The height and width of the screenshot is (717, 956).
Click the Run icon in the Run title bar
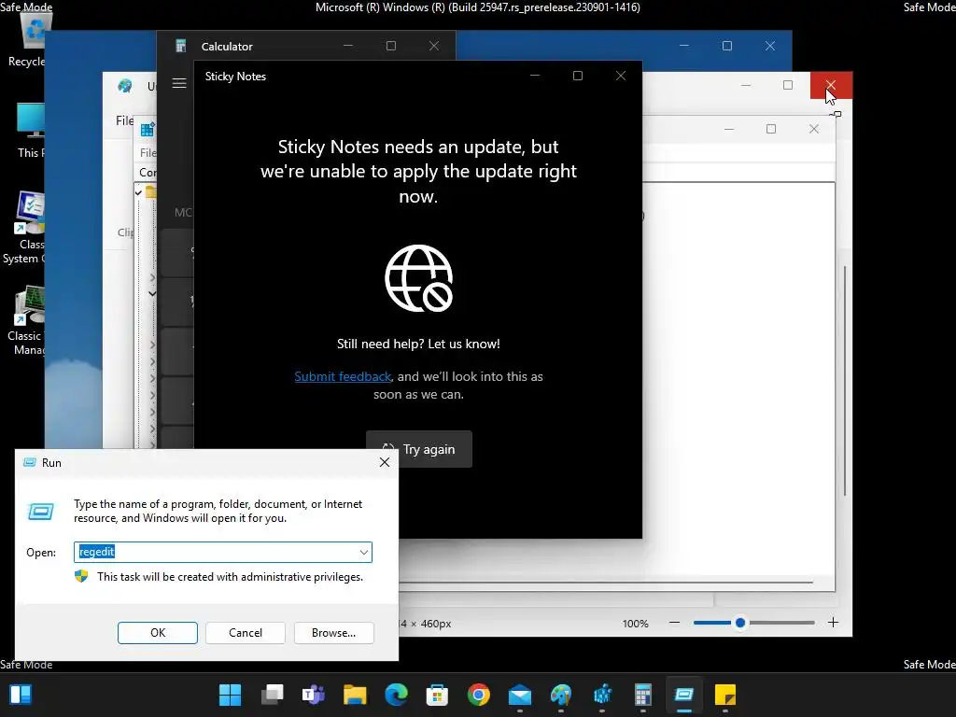coord(29,463)
